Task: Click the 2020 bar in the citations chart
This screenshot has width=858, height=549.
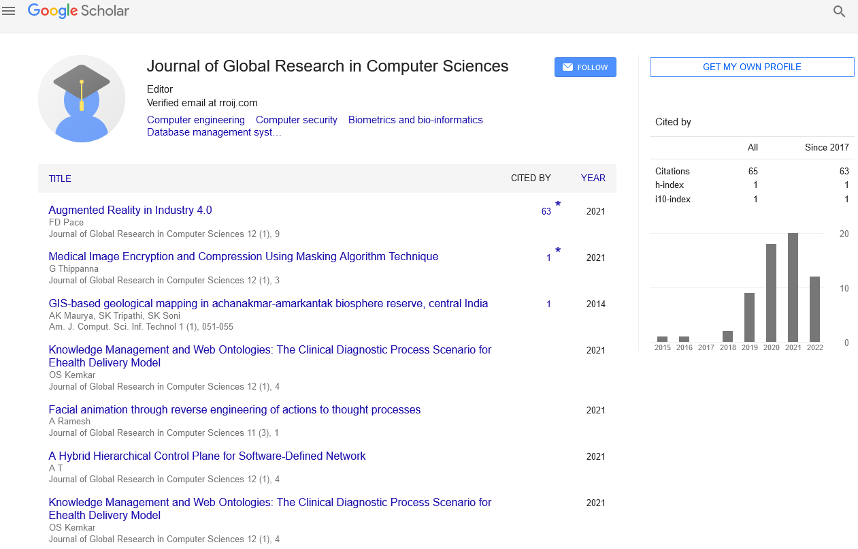Action: pos(772,293)
